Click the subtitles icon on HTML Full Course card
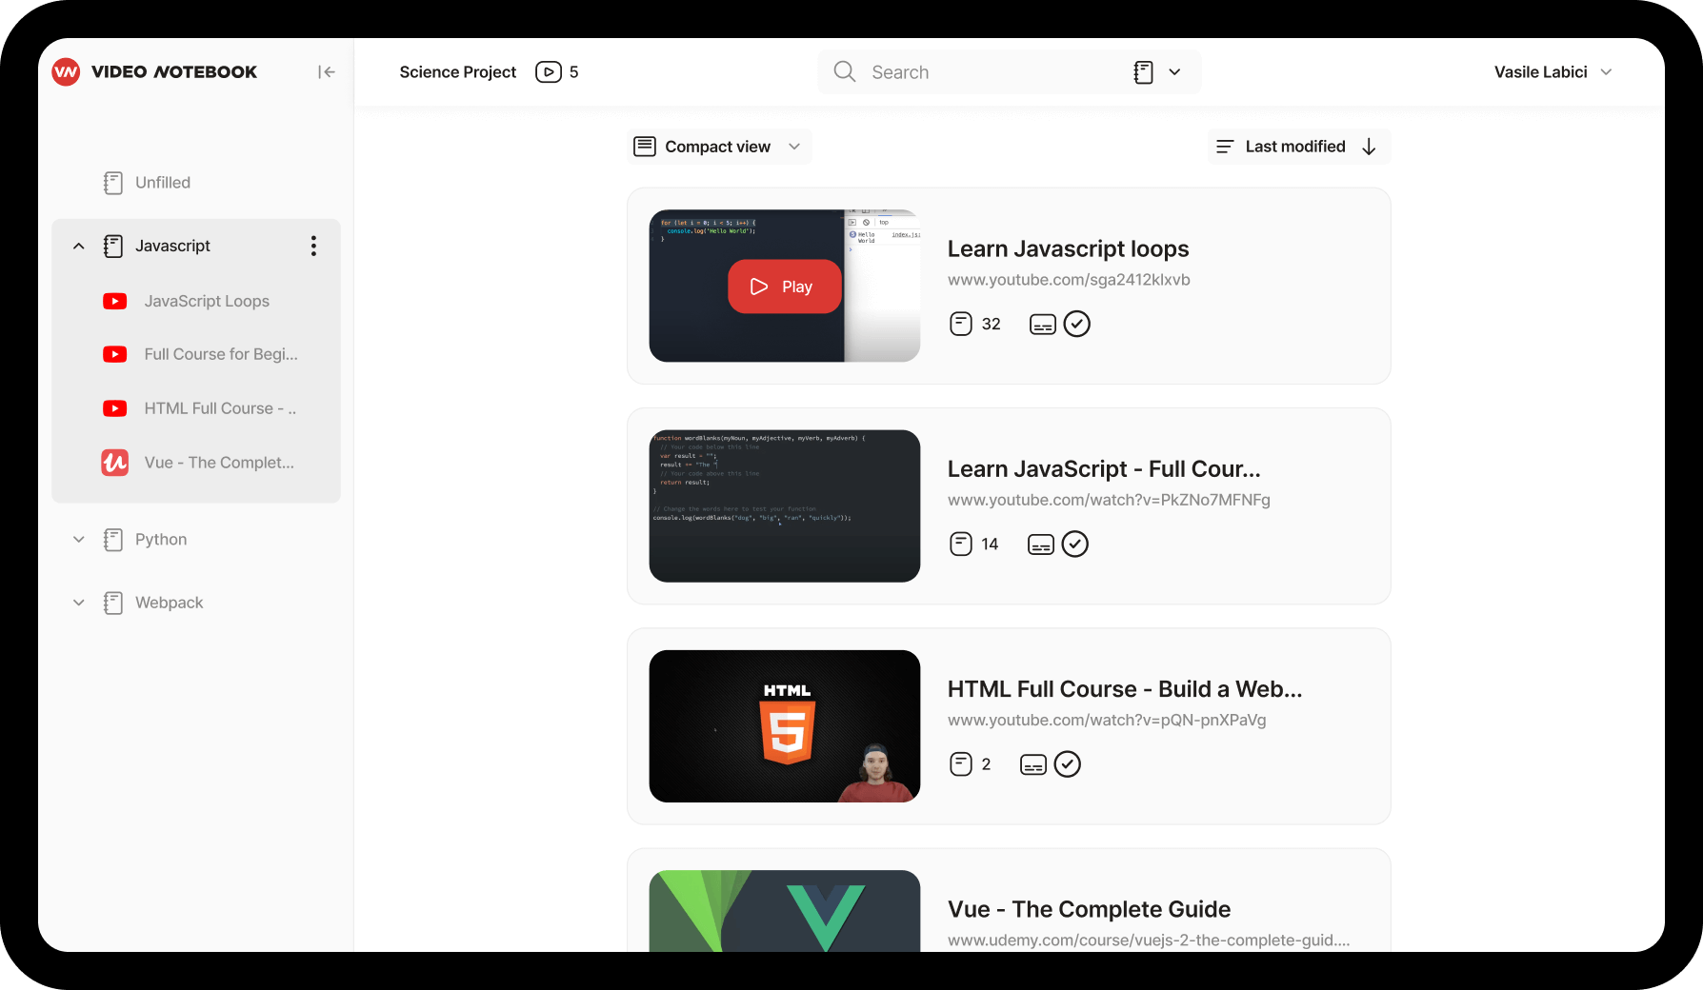The image size is (1703, 990). pyautogui.click(x=1033, y=764)
